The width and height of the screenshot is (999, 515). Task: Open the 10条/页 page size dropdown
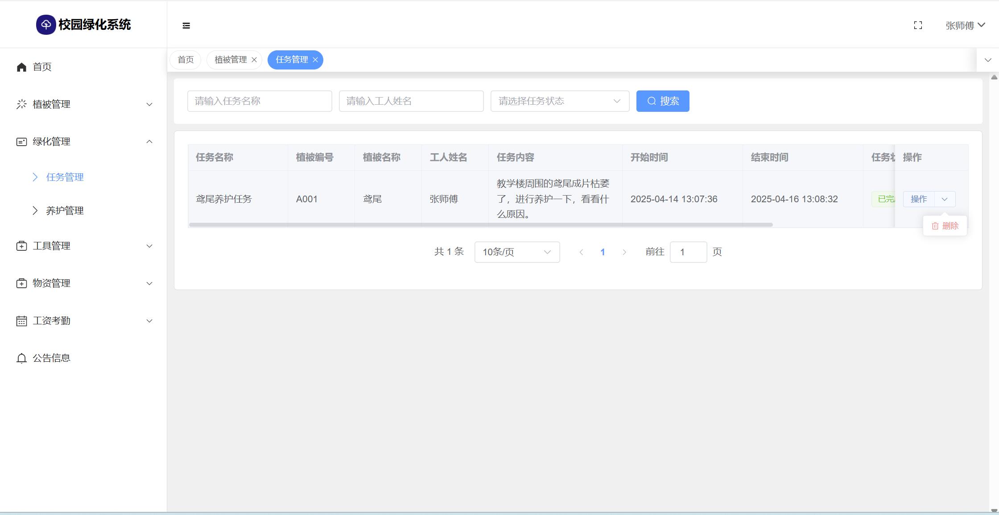click(517, 252)
